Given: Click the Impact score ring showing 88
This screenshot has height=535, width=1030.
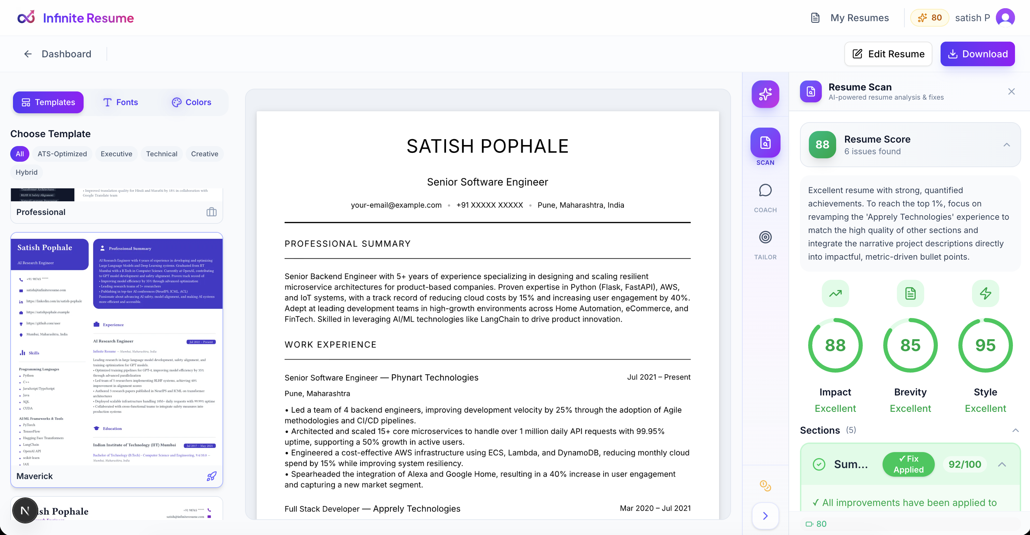Looking at the screenshot, I should coord(835,345).
